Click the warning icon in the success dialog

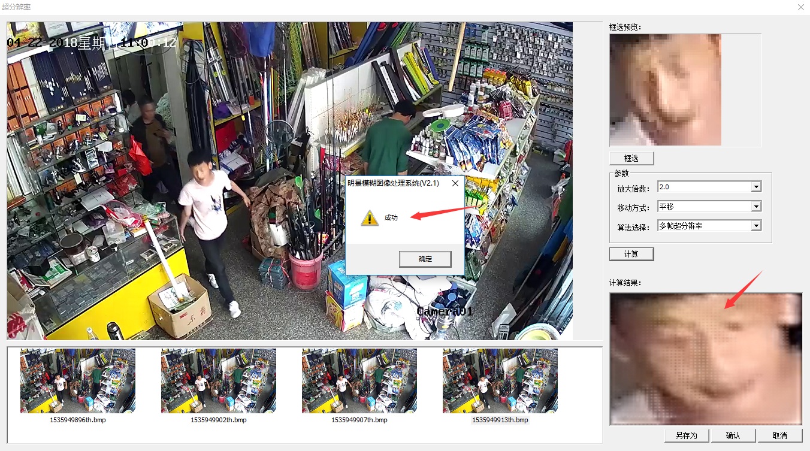tap(369, 218)
